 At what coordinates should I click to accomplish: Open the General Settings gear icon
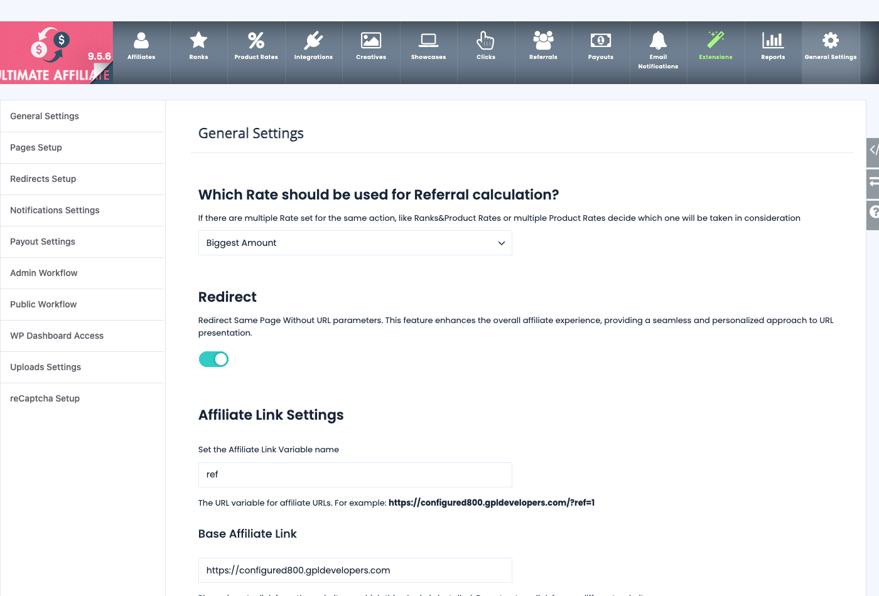click(831, 40)
